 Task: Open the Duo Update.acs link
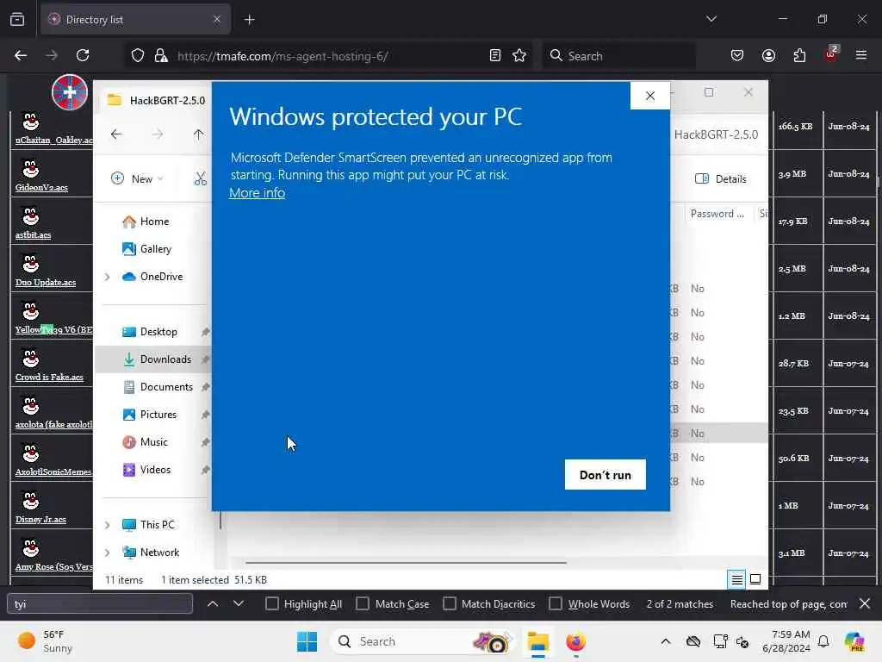[46, 282]
